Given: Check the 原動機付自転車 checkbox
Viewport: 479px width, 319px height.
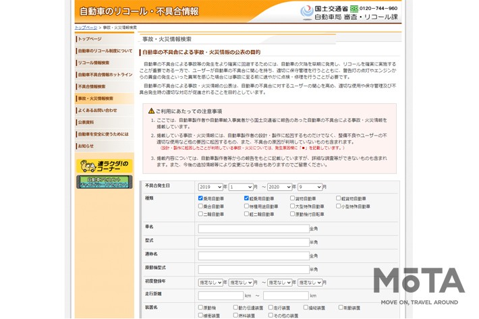Looking at the screenshot, I should (x=292, y=214).
